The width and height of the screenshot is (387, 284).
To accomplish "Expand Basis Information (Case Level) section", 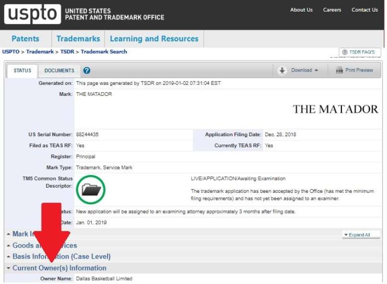I will (x=59, y=256).
